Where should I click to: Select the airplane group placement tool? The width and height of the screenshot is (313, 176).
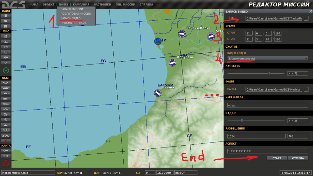point(6,83)
